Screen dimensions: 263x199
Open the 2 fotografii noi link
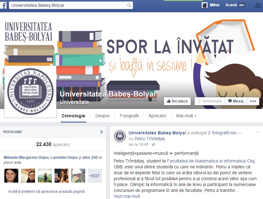(x=222, y=133)
